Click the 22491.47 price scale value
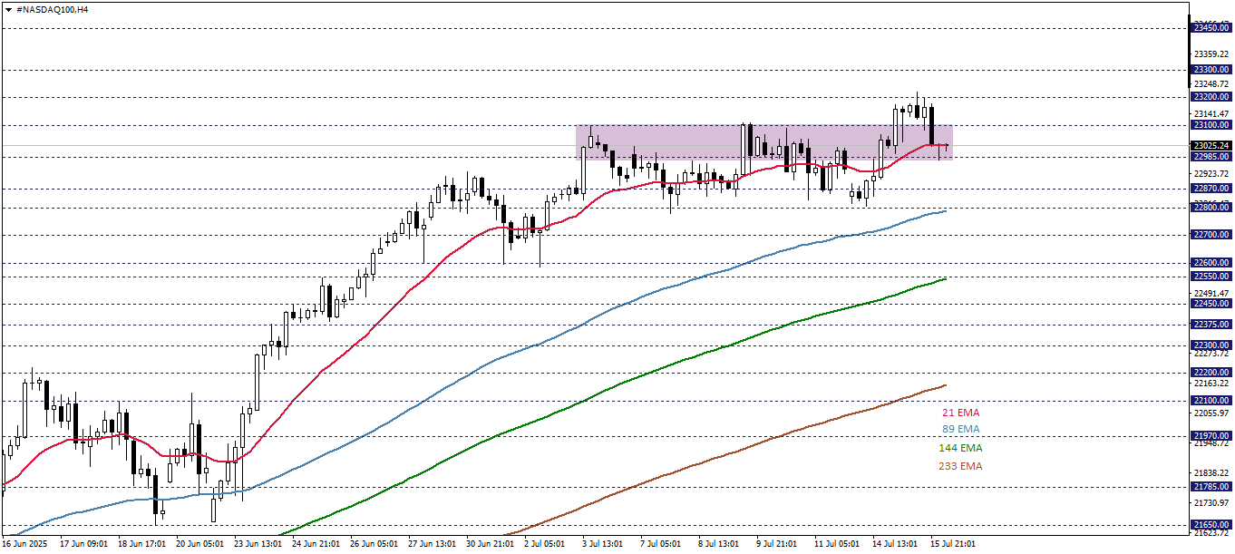The width and height of the screenshot is (1235, 554). (1212, 293)
